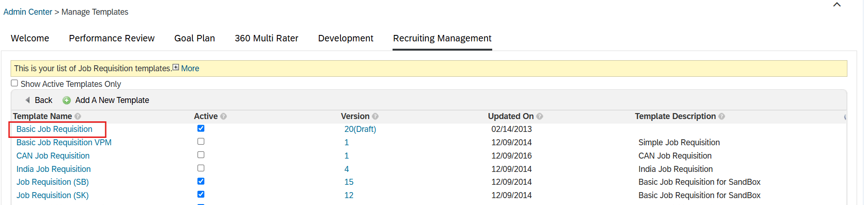Check Active for India Job Requisition
Image resolution: width=864 pixels, height=205 pixels.
(201, 168)
